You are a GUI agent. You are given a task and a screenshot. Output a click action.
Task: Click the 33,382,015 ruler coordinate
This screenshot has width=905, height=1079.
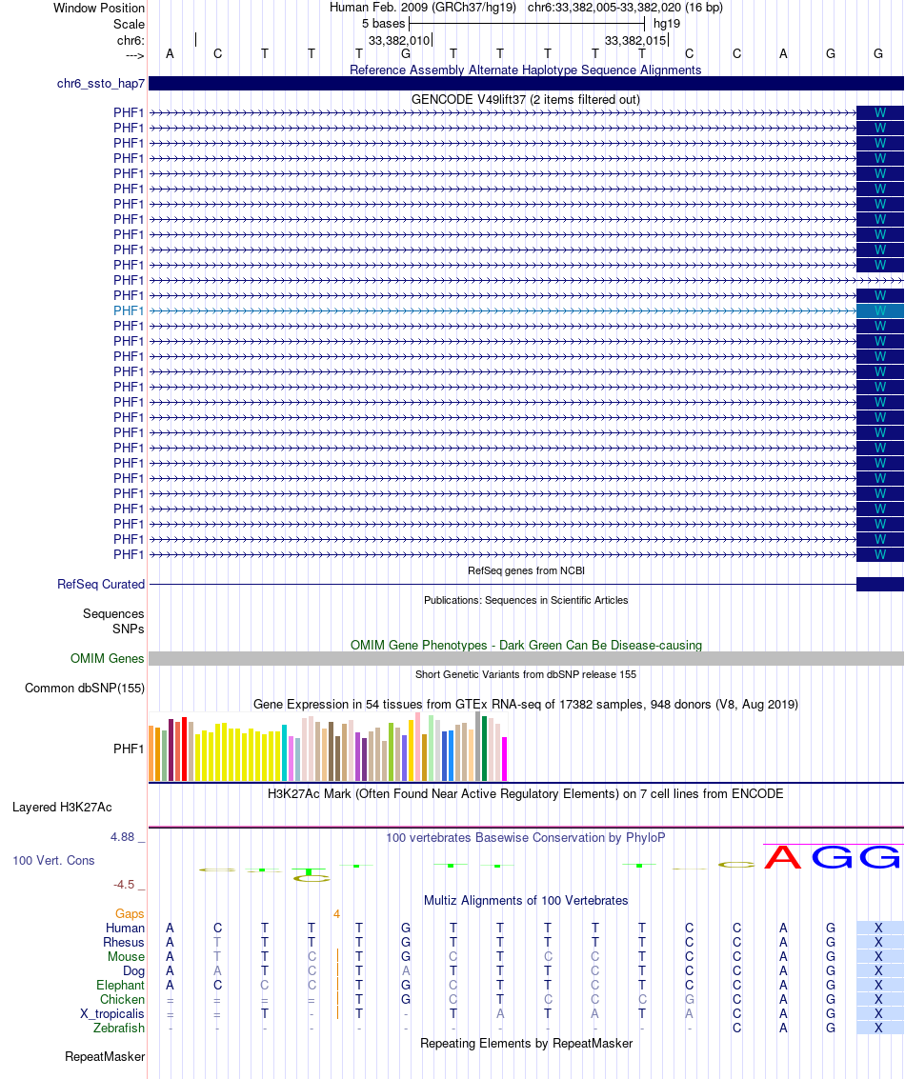click(x=635, y=41)
